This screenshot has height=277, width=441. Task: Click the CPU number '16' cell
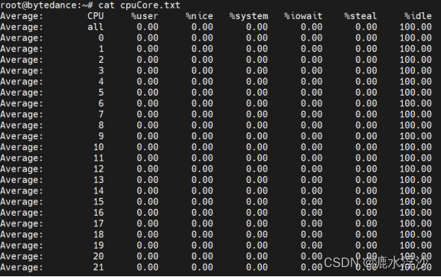99,213
